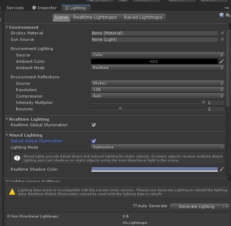Image resolution: width=231 pixels, height=226 pixels.
Task: Click the info icon in Mixed lights note
Action: click(17, 158)
